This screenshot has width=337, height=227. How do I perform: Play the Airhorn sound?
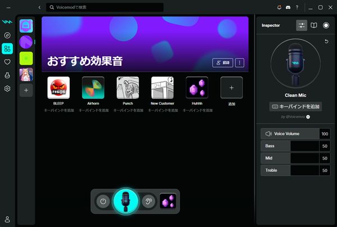tap(93, 88)
